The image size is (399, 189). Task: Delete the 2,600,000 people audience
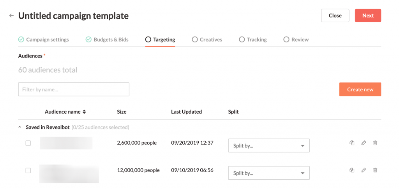pyautogui.click(x=375, y=143)
